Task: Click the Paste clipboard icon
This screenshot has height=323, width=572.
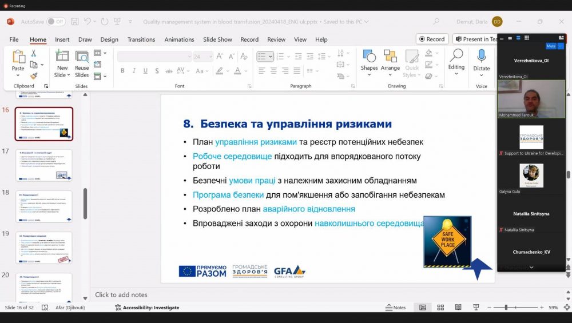Action: pyautogui.click(x=18, y=57)
